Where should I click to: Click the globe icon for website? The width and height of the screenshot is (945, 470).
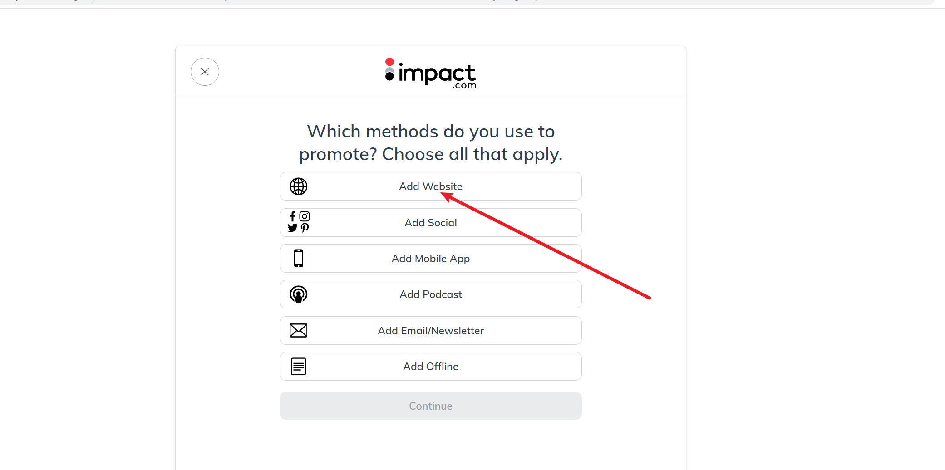[299, 186]
